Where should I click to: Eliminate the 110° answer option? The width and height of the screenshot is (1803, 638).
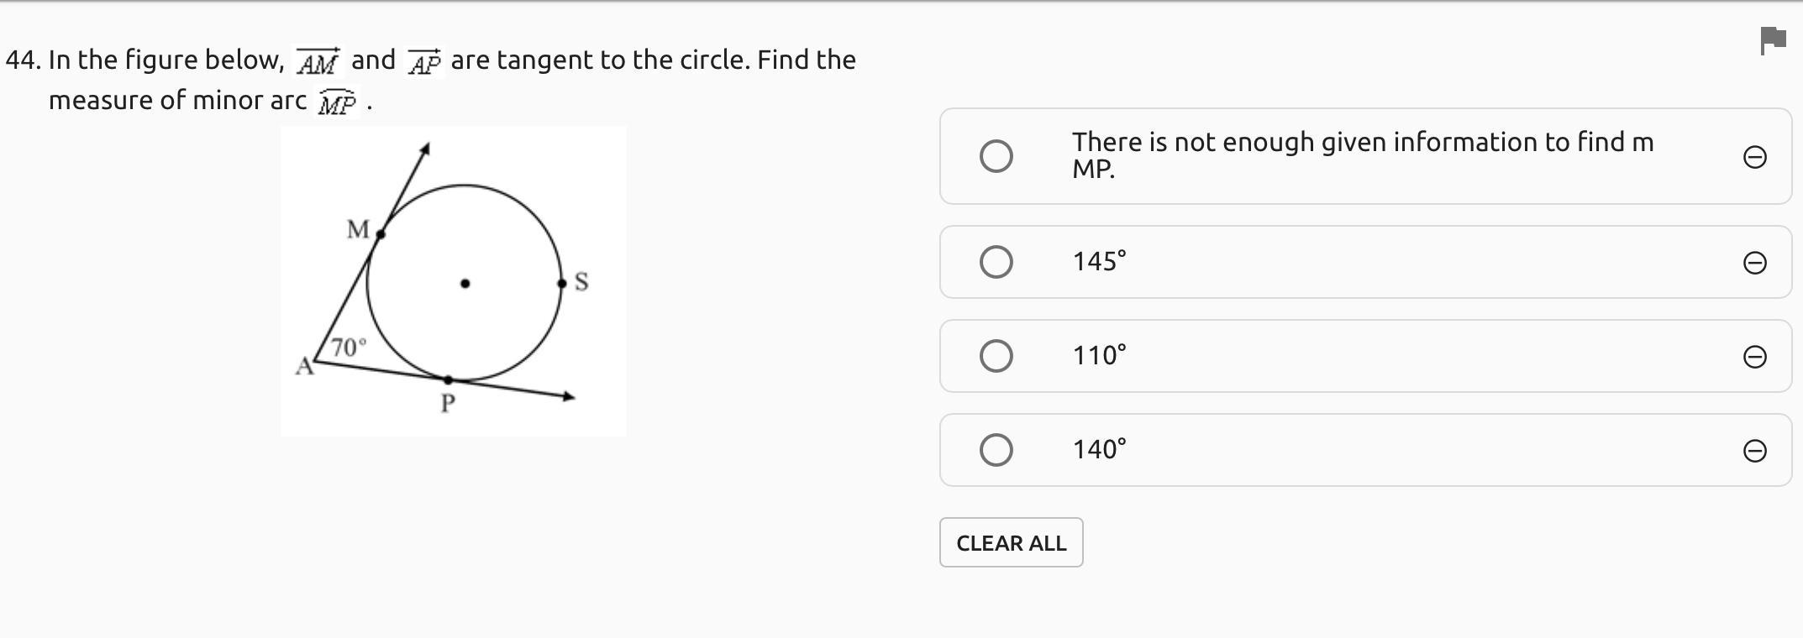tap(1754, 357)
